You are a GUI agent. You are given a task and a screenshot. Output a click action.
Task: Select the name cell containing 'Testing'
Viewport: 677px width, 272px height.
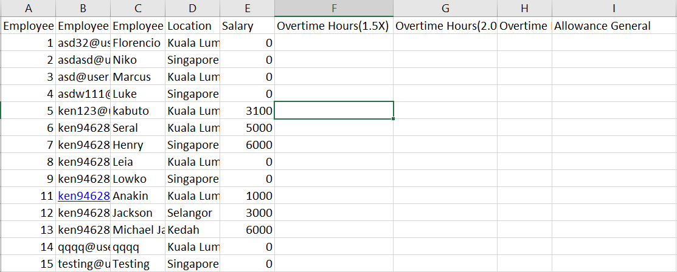tap(137, 264)
